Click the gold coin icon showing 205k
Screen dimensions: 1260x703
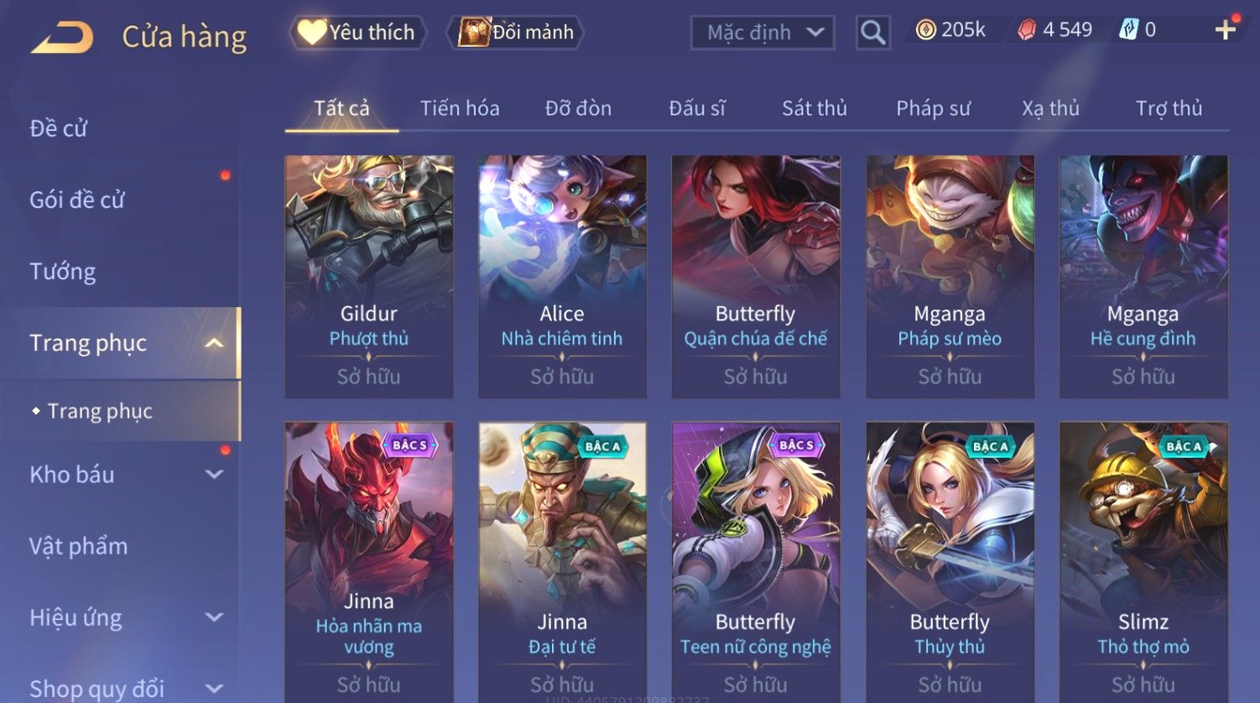pyautogui.click(x=925, y=30)
